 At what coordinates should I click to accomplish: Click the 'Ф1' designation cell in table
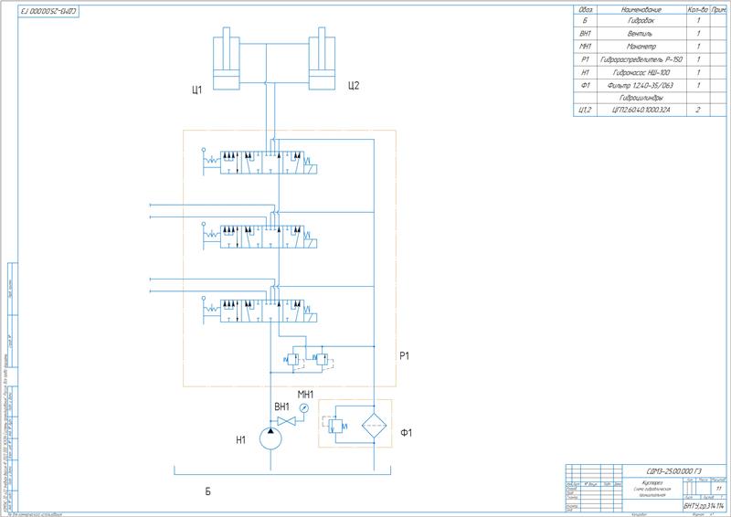[x=585, y=85]
